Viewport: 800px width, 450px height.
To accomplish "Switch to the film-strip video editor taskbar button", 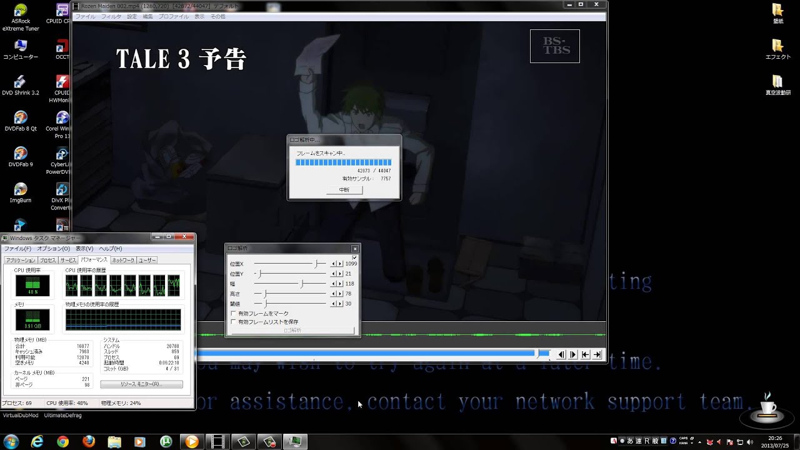I will [x=217, y=442].
